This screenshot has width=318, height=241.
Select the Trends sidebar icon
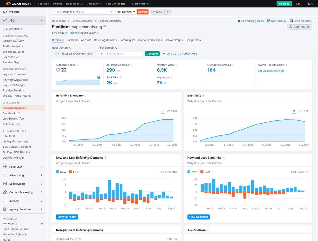click(5, 201)
